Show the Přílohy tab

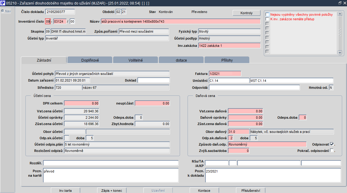tap(227, 60)
